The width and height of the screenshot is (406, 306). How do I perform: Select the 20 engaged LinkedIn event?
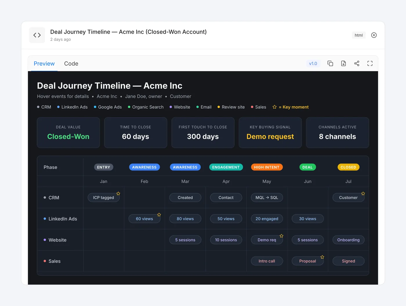coord(267,219)
